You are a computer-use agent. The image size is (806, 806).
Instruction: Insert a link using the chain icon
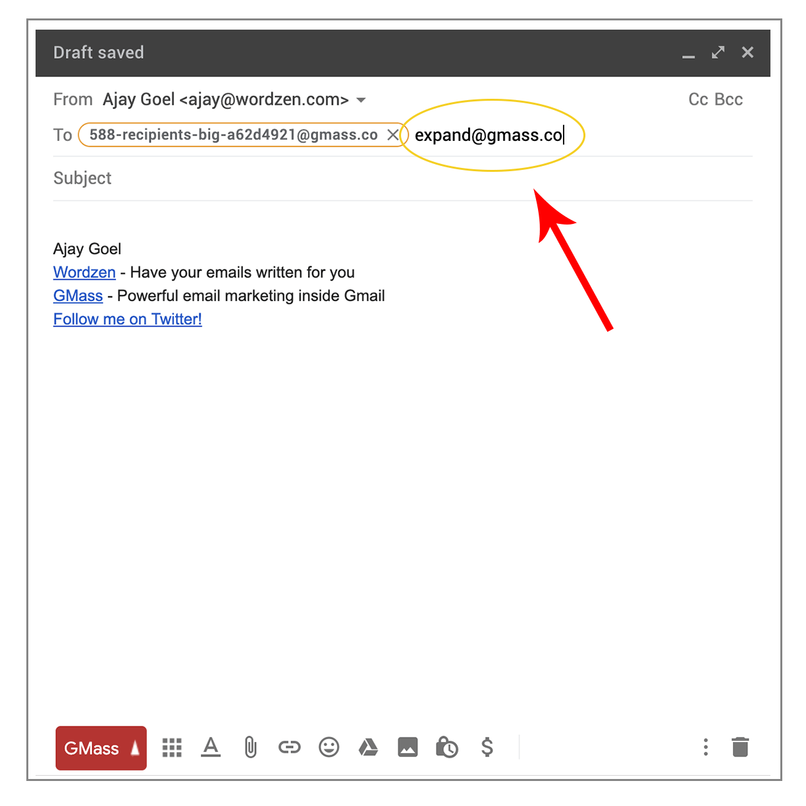click(289, 747)
